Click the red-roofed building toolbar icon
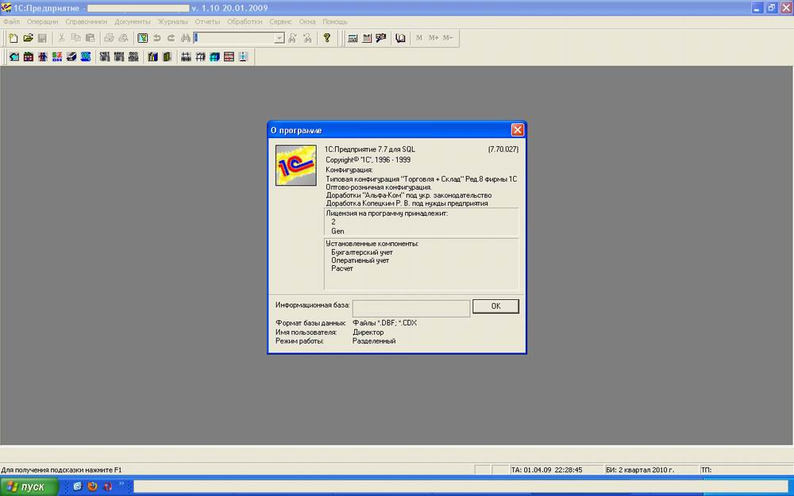The height and width of the screenshot is (496, 794). [29, 56]
